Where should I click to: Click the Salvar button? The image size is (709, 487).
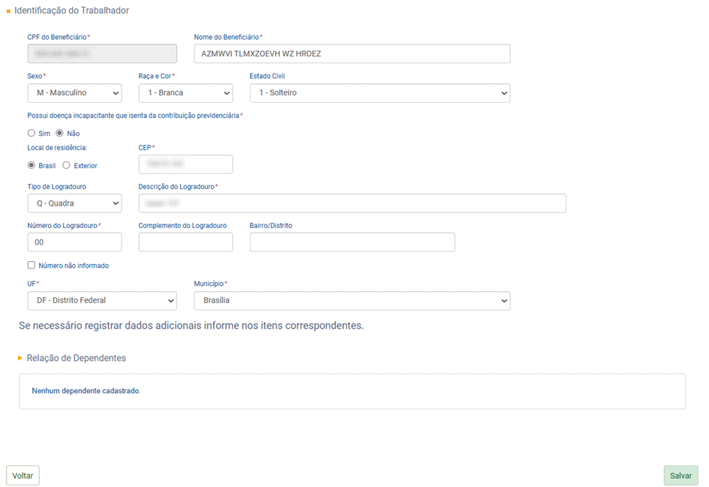(x=680, y=476)
